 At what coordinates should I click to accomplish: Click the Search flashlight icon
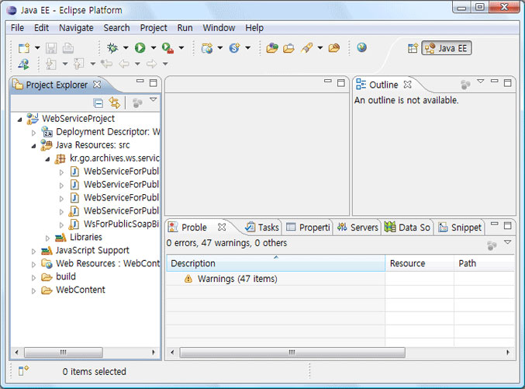pos(306,48)
